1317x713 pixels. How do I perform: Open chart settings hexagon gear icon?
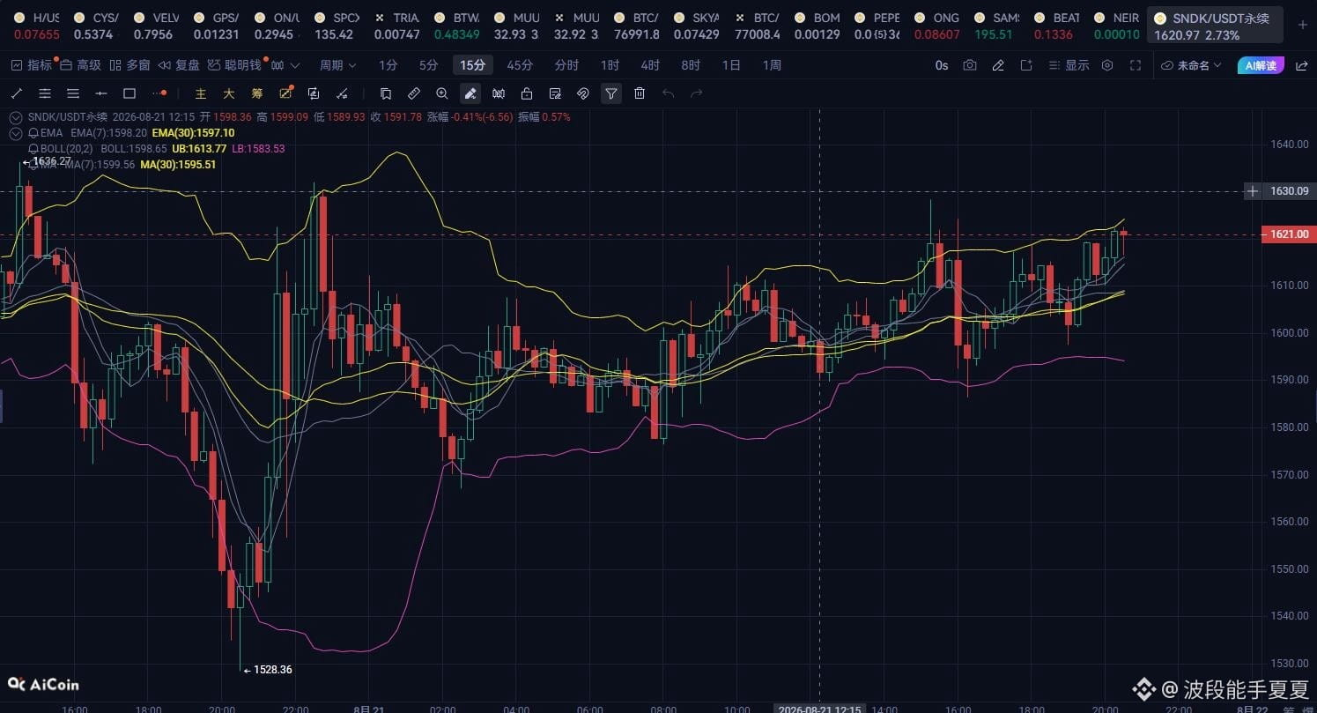(1107, 65)
